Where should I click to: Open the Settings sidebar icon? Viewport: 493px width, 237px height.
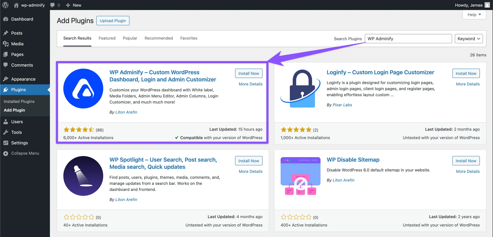6,143
